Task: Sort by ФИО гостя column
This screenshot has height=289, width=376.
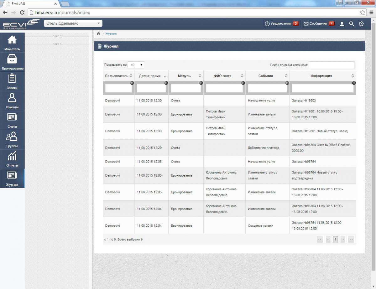Action: 224,76
